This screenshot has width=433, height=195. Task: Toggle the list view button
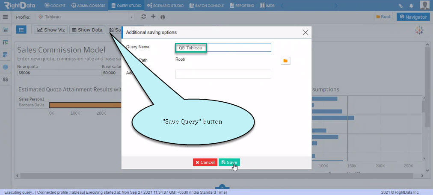coord(21,30)
